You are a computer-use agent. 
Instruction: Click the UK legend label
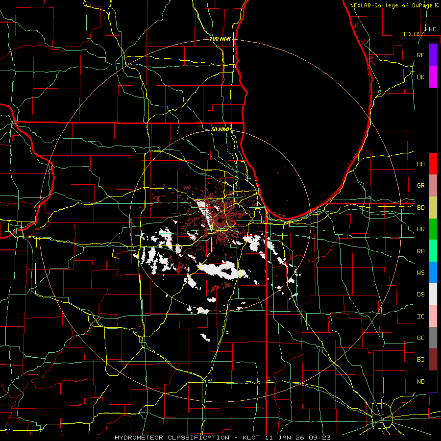coord(421,77)
